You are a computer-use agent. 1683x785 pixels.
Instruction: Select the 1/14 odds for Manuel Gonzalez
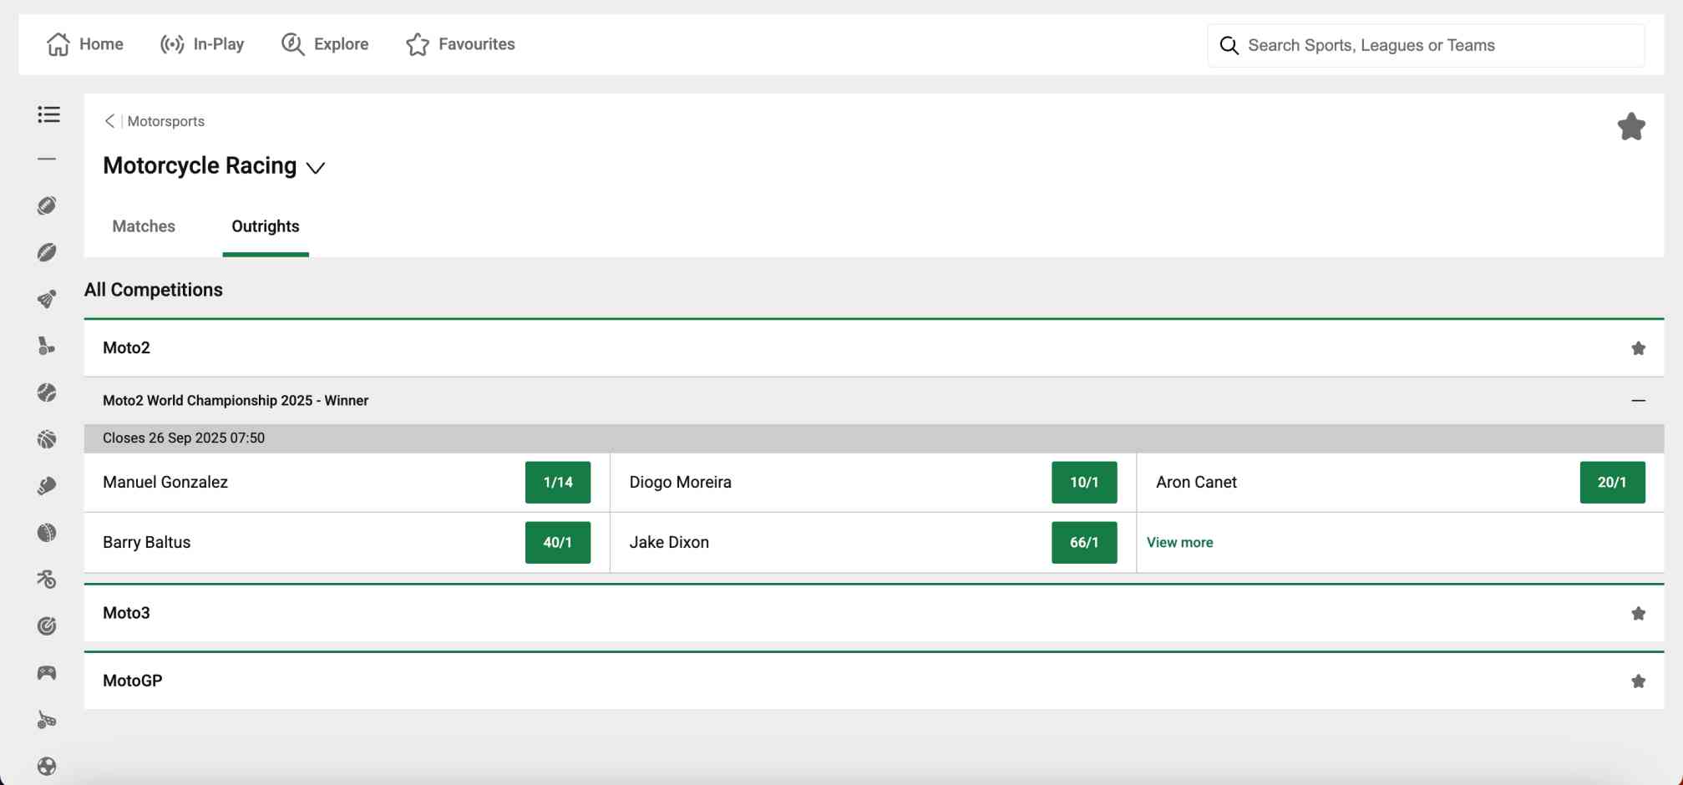(x=557, y=482)
